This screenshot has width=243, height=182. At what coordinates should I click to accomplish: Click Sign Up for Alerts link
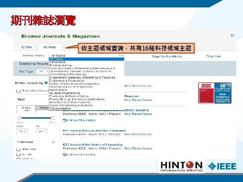(x=167, y=56)
